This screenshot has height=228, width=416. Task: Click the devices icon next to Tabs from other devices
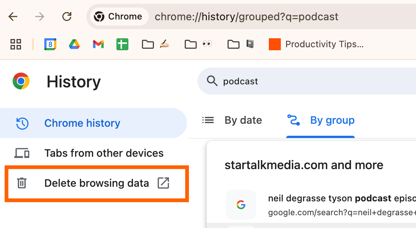22,153
